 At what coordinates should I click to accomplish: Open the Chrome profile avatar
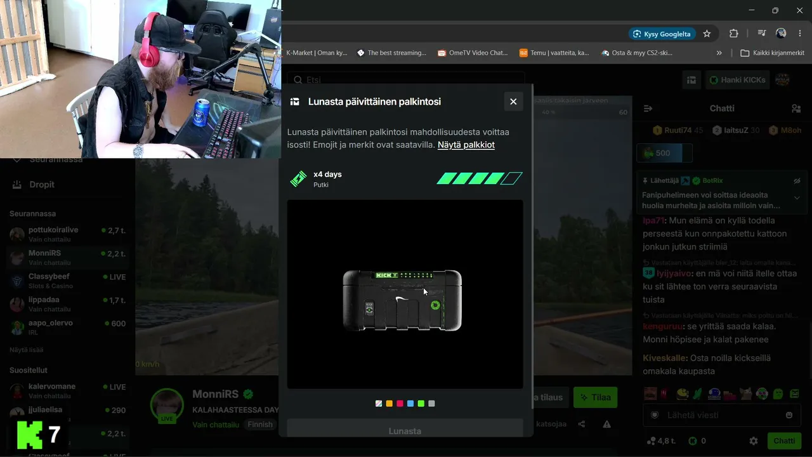(781, 33)
